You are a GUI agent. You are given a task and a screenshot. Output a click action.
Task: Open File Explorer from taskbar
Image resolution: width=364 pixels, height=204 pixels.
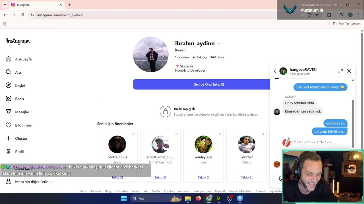[188, 198]
